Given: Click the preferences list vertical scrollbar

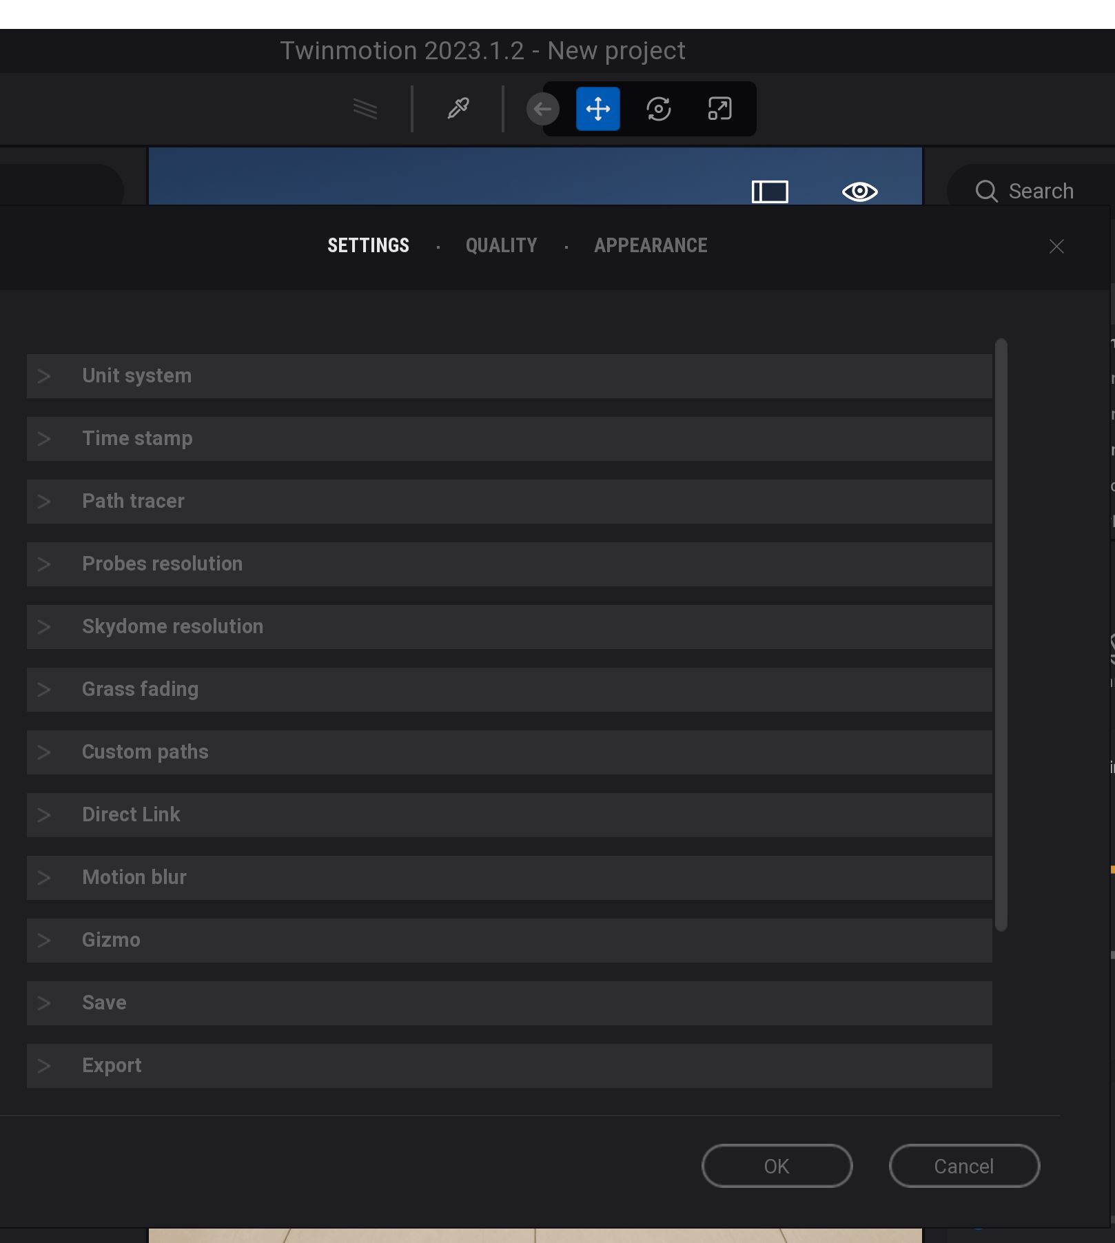Looking at the screenshot, I should (1001, 634).
